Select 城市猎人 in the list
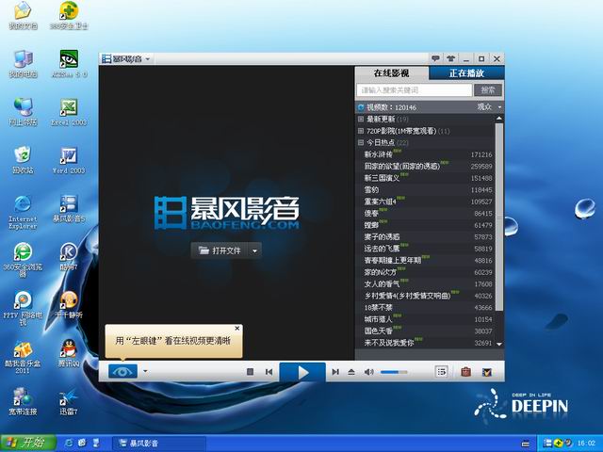Screen dimensions: 603x452 [x=426, y=319]
